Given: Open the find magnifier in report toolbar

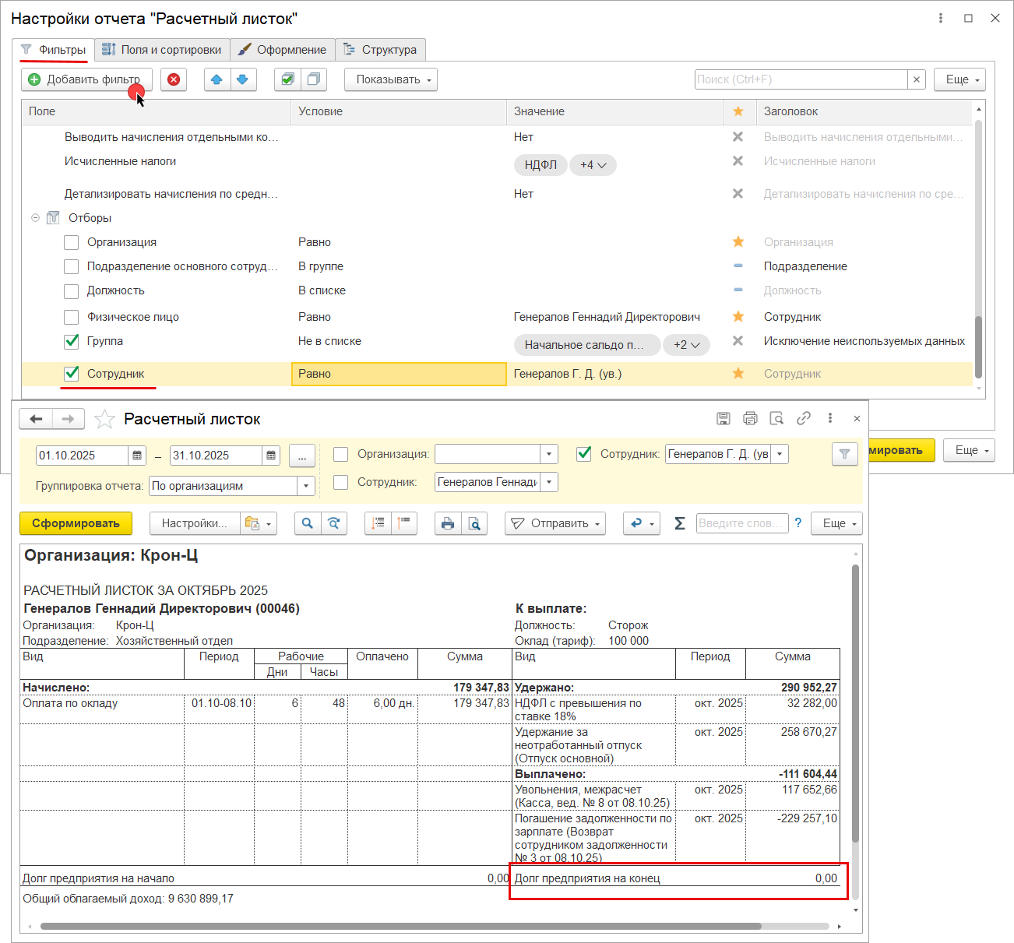Looking at the screenshot, I should 308,523.
